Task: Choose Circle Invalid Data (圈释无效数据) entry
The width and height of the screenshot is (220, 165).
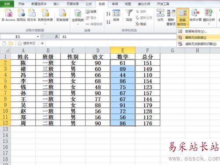Action: coord(198,37)
